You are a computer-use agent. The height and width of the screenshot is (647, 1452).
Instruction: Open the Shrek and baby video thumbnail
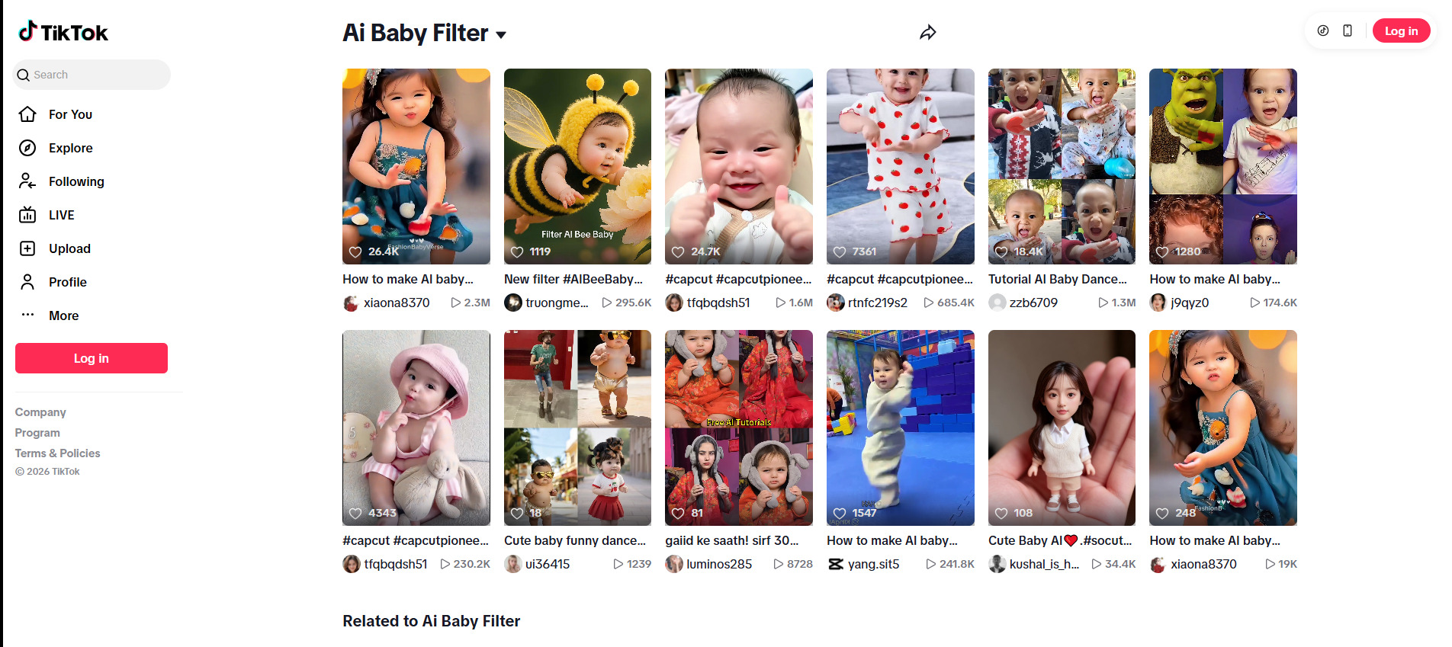tap(1222, 166)
